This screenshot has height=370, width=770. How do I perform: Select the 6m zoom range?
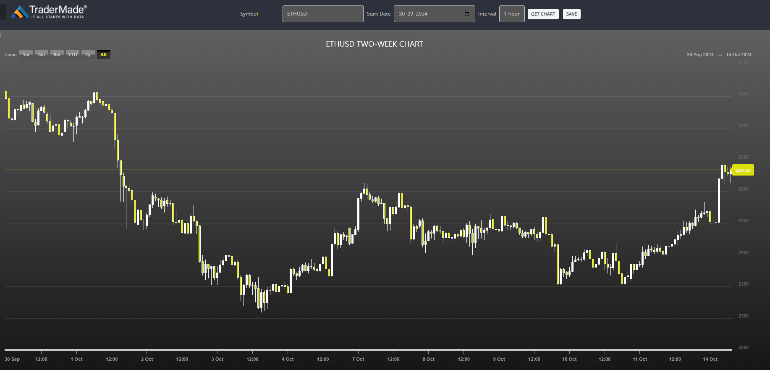pyautogui.click(x=57, y=55)
